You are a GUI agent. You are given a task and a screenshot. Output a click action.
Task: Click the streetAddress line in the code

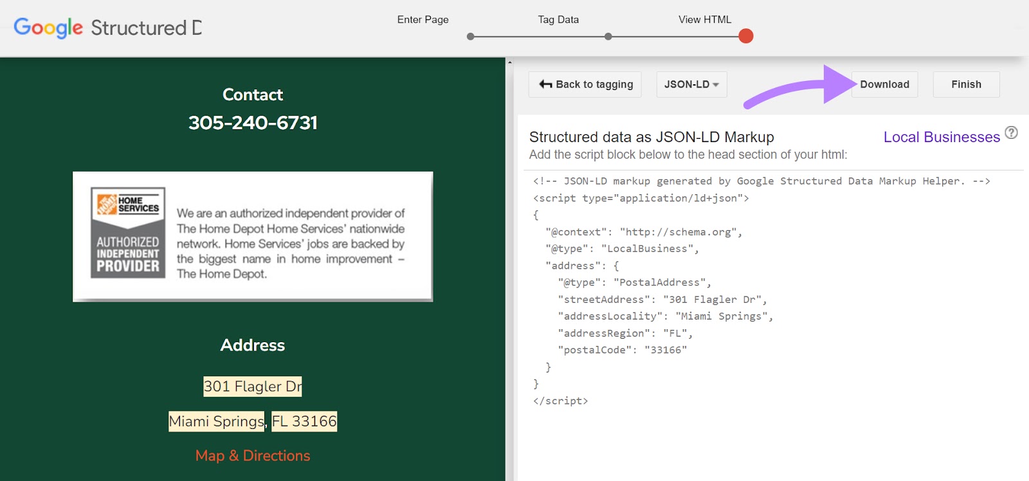click(662, 300)
